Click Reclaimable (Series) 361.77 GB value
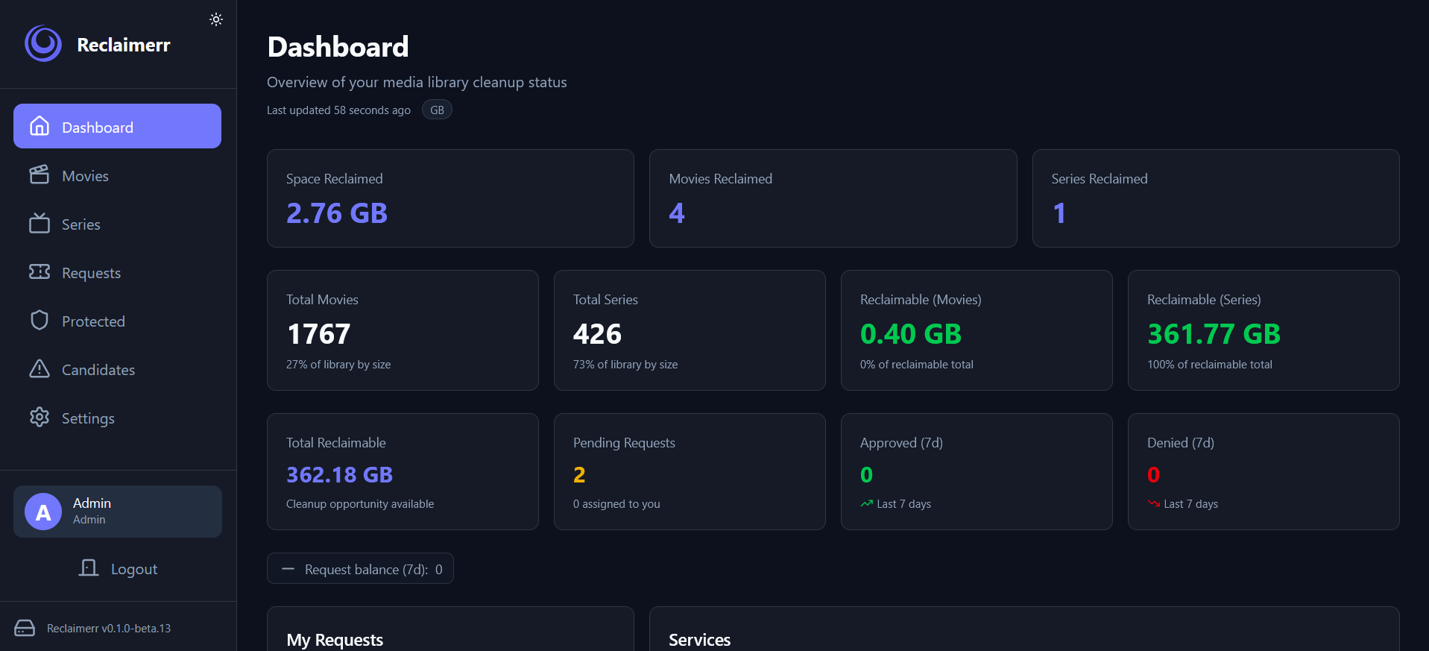The height and width of the screenshot is (651, 1429). pyautogui.click(x=1214, y=334)
